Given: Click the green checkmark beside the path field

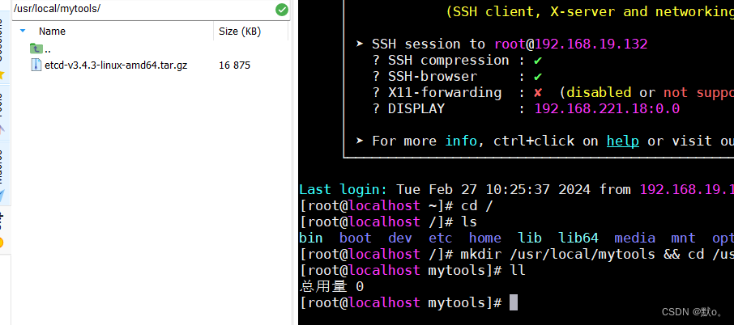Looking at the screenshot, I should (281, 10).
